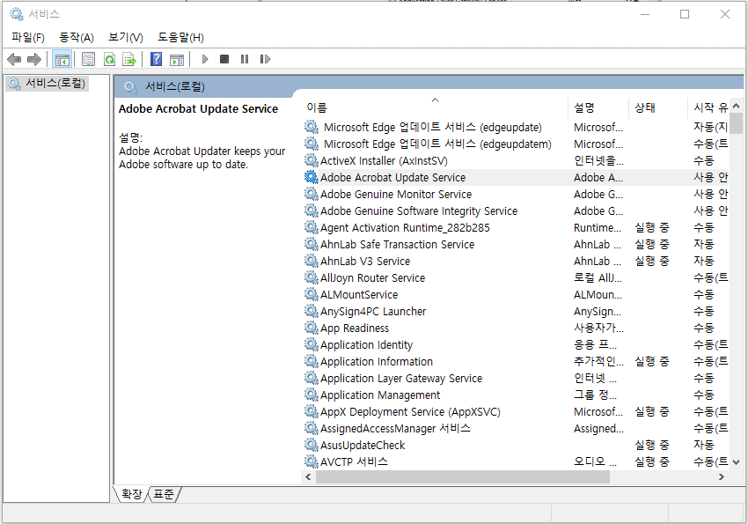Click gear icon of ActiveX Installer row
The image size is (748, 524).
(311, 160)
